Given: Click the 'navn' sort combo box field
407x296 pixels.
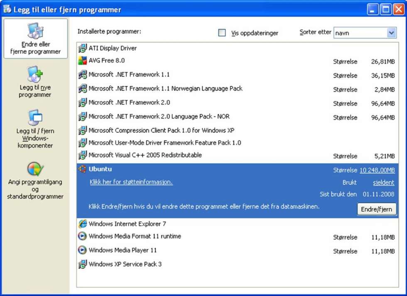Looking at the screenshot, I should pos(365,33).
